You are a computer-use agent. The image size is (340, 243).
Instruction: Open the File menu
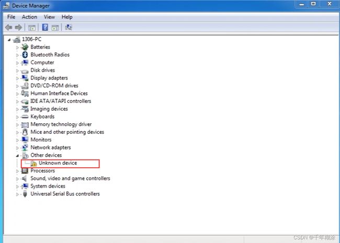tap(11, 17)
